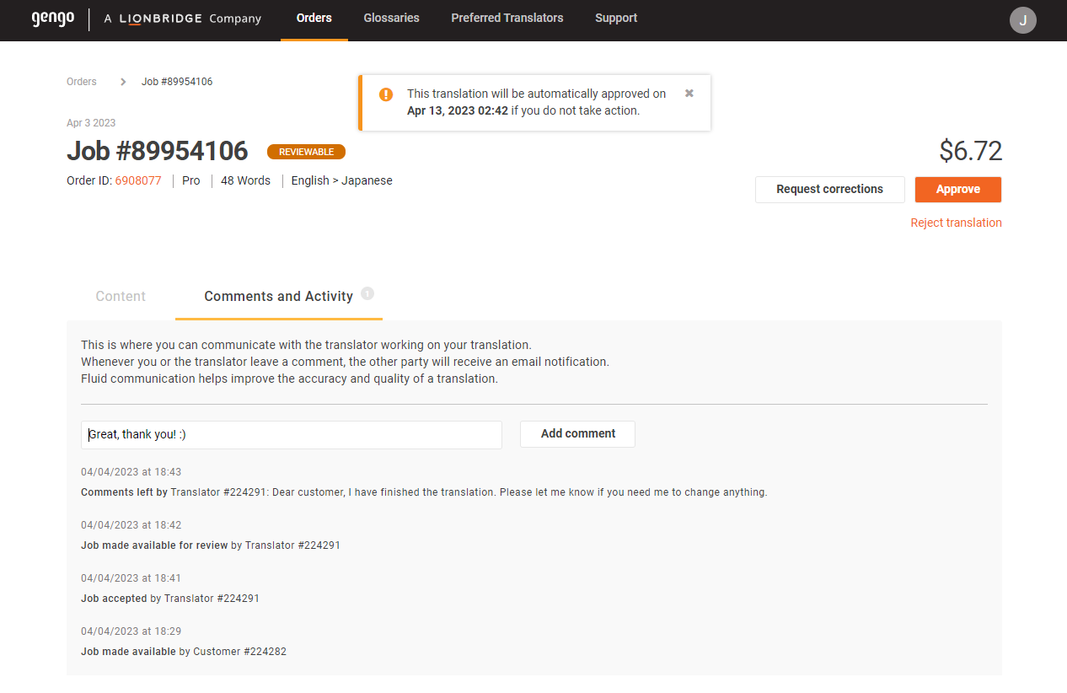Open the Preferred Translators page
This screenshot has width=1067, height=693.
[x=507, y=17]
